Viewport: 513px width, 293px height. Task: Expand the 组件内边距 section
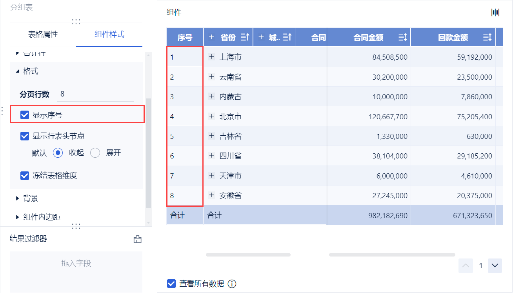(x=17, y=217)
